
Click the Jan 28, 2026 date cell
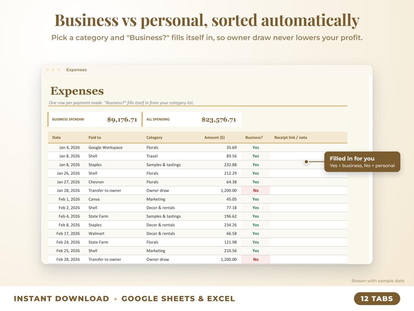click(x=68, y=190)
